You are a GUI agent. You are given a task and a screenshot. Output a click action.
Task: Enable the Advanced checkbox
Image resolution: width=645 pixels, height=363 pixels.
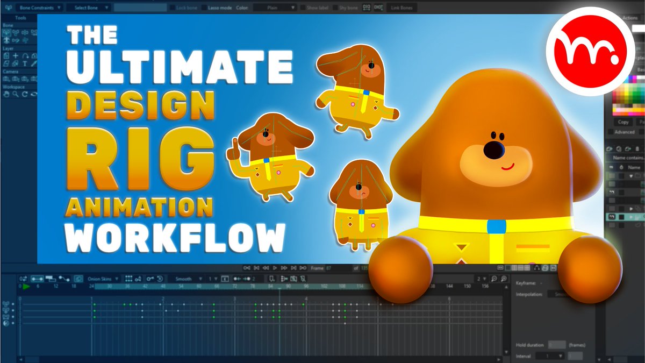click(610, 132)
